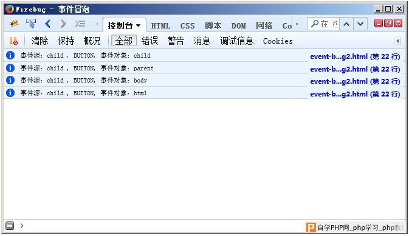Screen dimensions: 409x236
Task: Deactivate Firebug with the red power icon
Action: tap(398, 23)
